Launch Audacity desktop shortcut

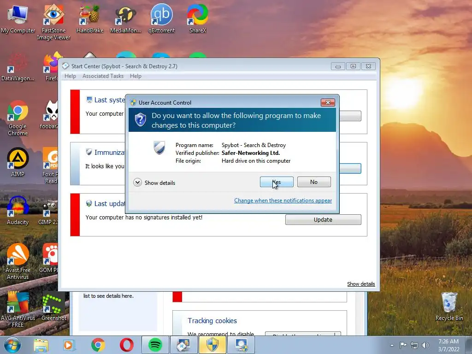click(x=18, y=211)
